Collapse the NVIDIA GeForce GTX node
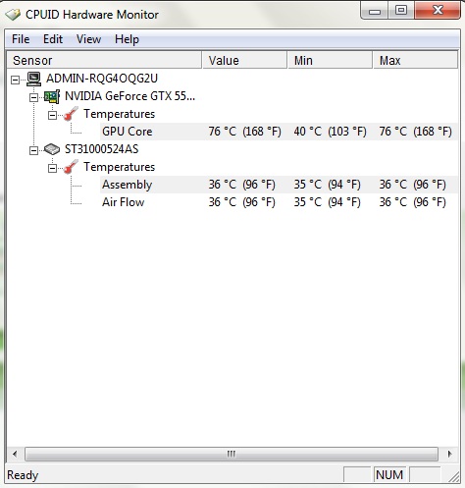The height and width of the screenshot is (488, 465). (x=33, y=97)
